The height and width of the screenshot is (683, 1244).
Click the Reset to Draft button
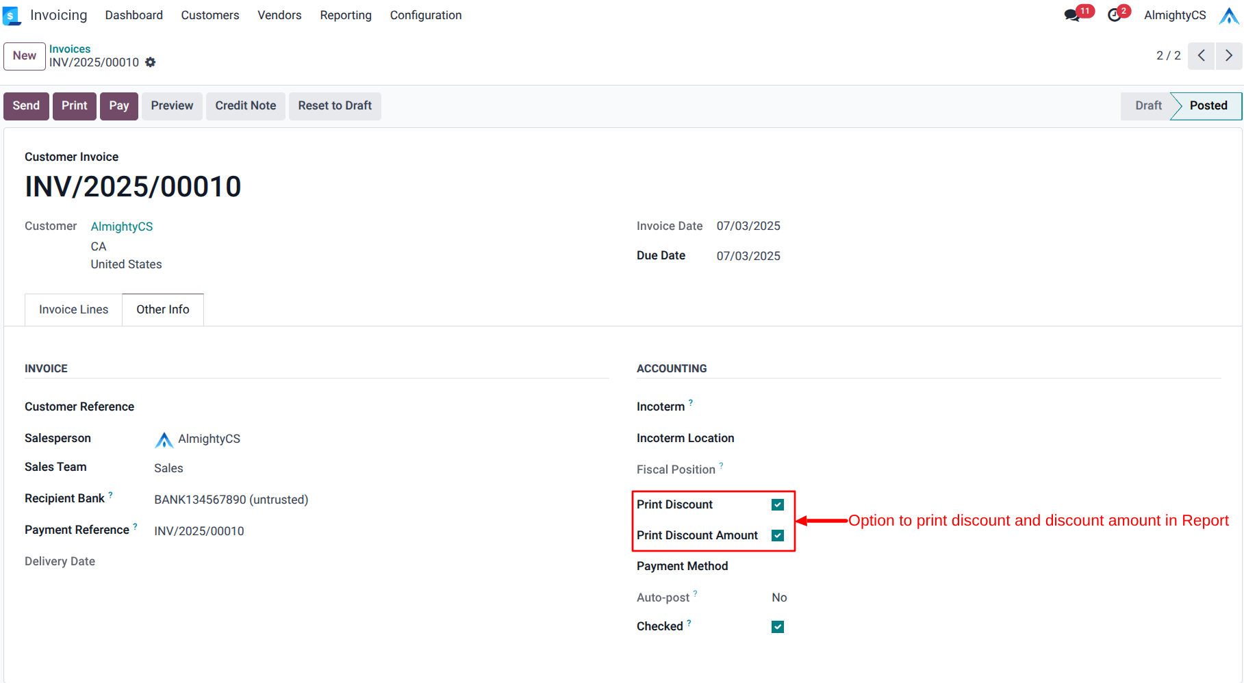(x=335, y=105)
